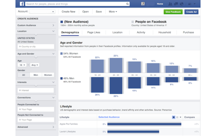The width and height of the screenshot is (216, 136).
Task: Open the Household tab
Action: point(165,32)
